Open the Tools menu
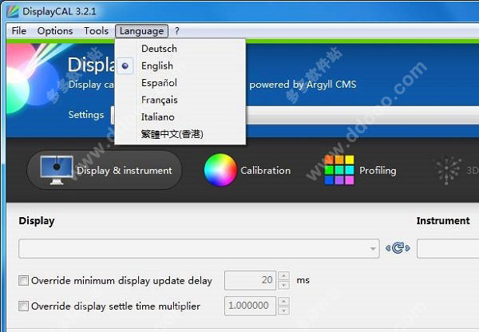The image size is (479, 332). click(97, 31)
